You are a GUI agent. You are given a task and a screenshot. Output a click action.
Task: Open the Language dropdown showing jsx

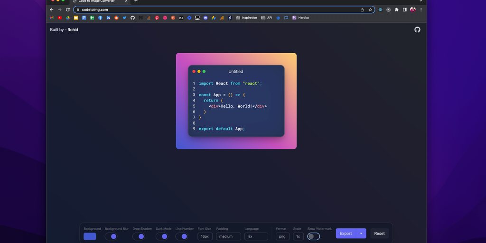click(256, 236)
